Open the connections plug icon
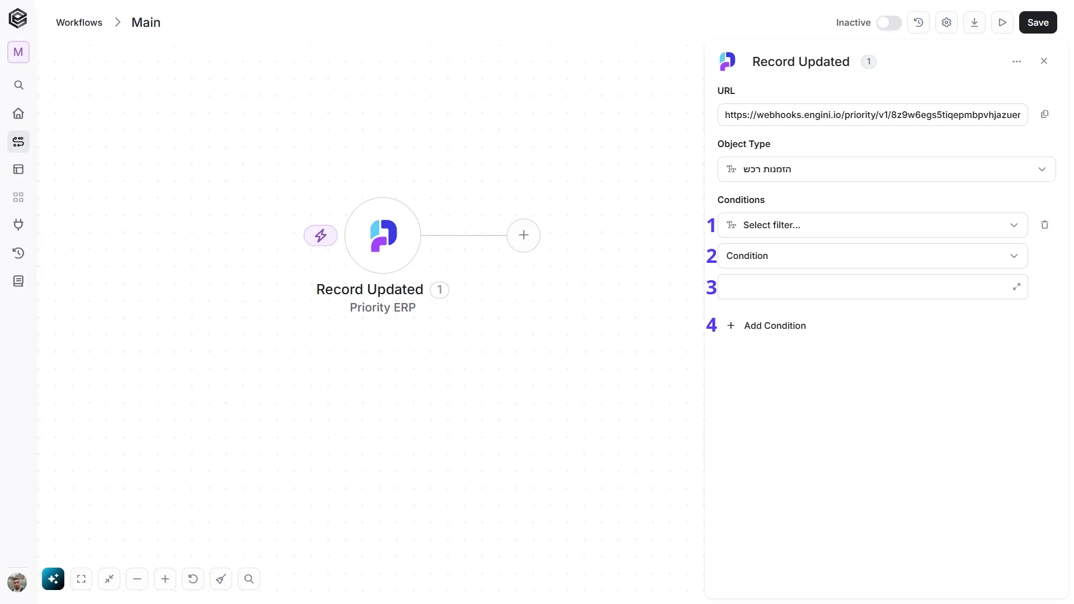 click(x=18, y=225)
